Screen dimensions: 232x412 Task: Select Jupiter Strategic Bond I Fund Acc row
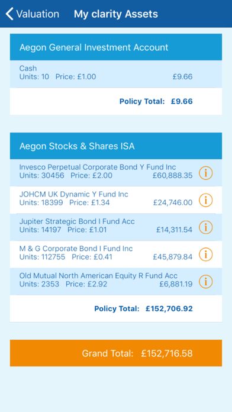tap(116, 227)
